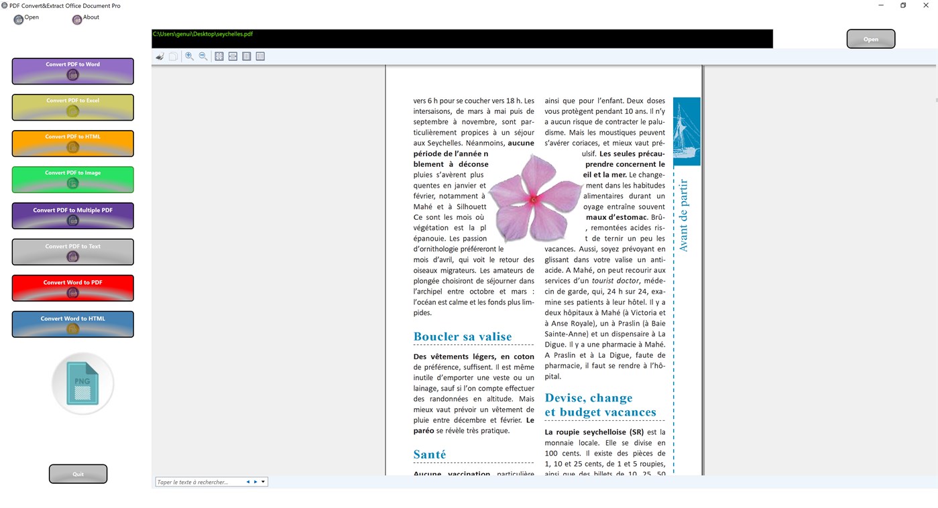Screen dimensions: 938x508
Task: Zoom in using the magnifier plus icon
Action: click(x=190, y=56)
